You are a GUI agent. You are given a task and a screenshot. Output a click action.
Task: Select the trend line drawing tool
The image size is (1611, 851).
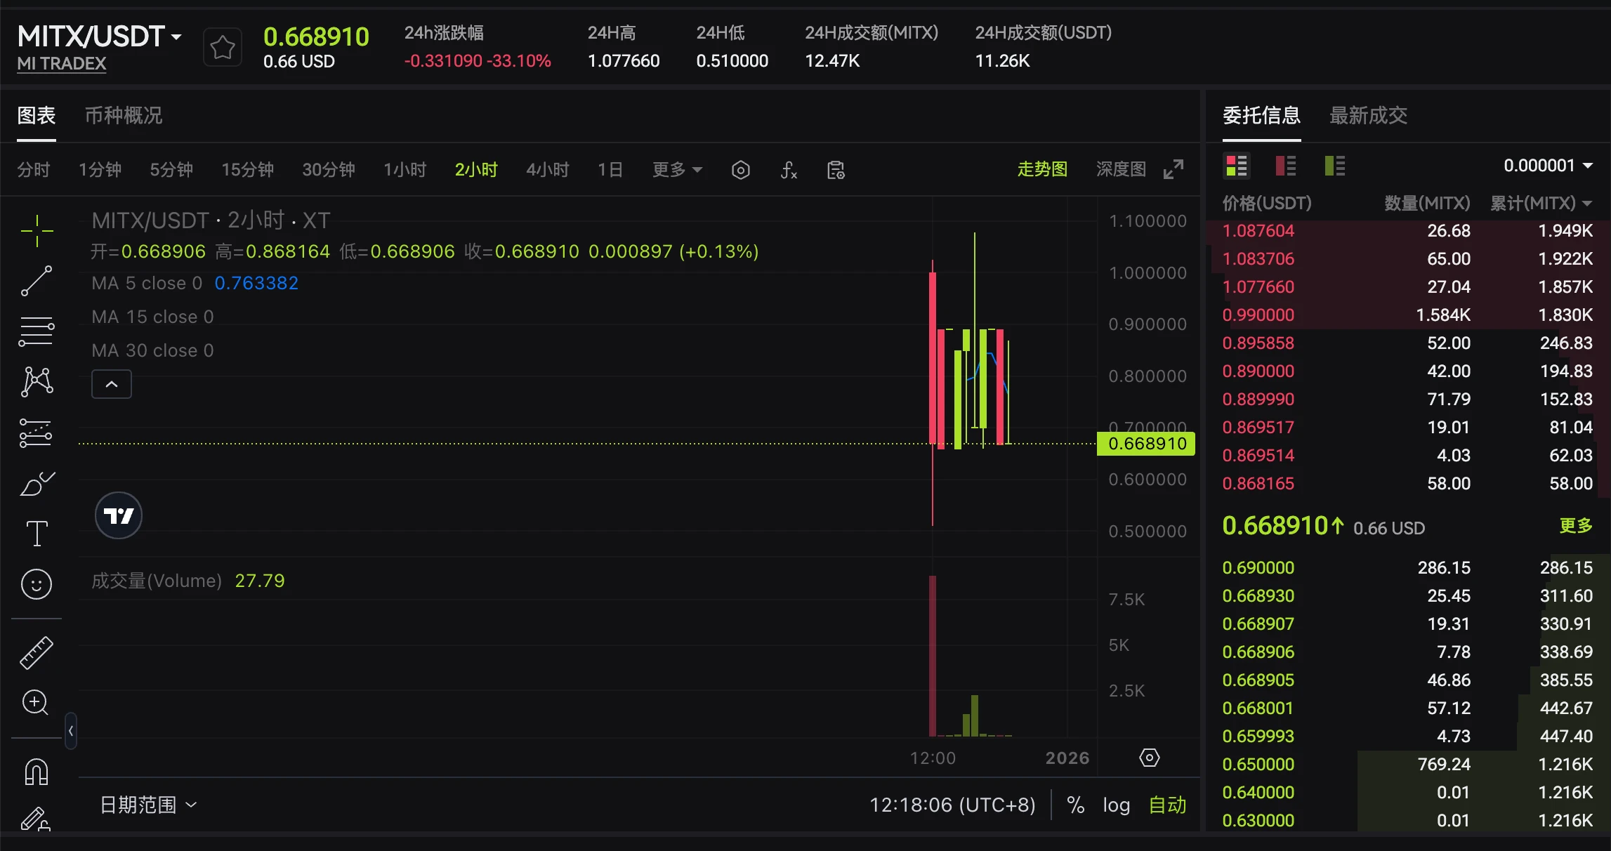coord(37,281)
